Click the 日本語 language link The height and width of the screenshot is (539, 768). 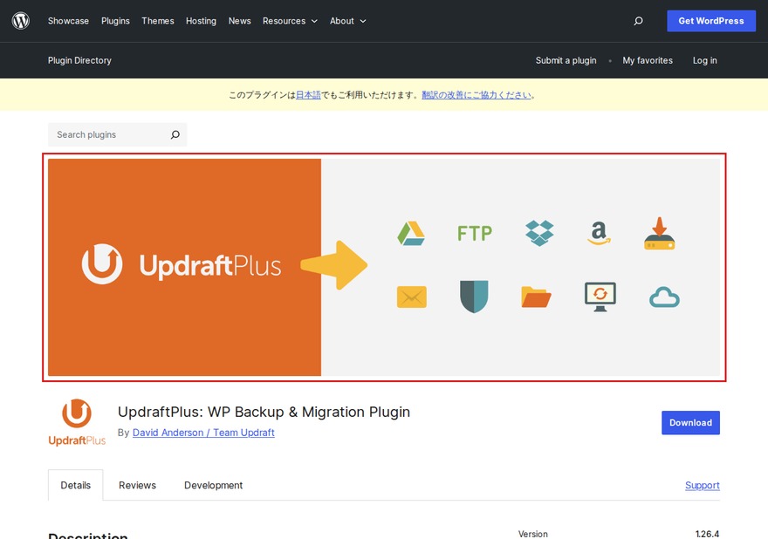pyautogui.click(x=308, y=95)
